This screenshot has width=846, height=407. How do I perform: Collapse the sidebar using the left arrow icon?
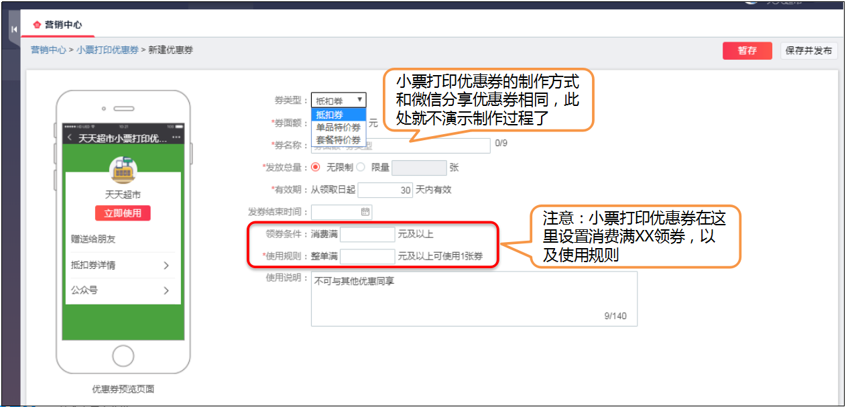point(14,30)
